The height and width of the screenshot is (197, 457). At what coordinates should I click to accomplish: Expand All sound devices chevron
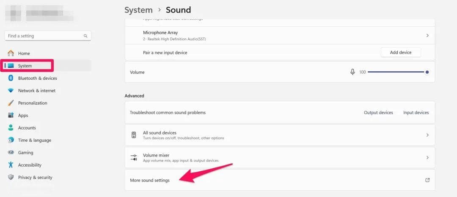(427, 135)
